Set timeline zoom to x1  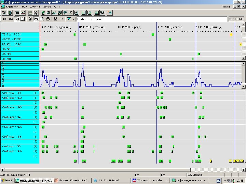[5, 19]
